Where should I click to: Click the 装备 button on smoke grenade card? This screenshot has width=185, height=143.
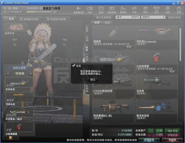click(129, 47)
